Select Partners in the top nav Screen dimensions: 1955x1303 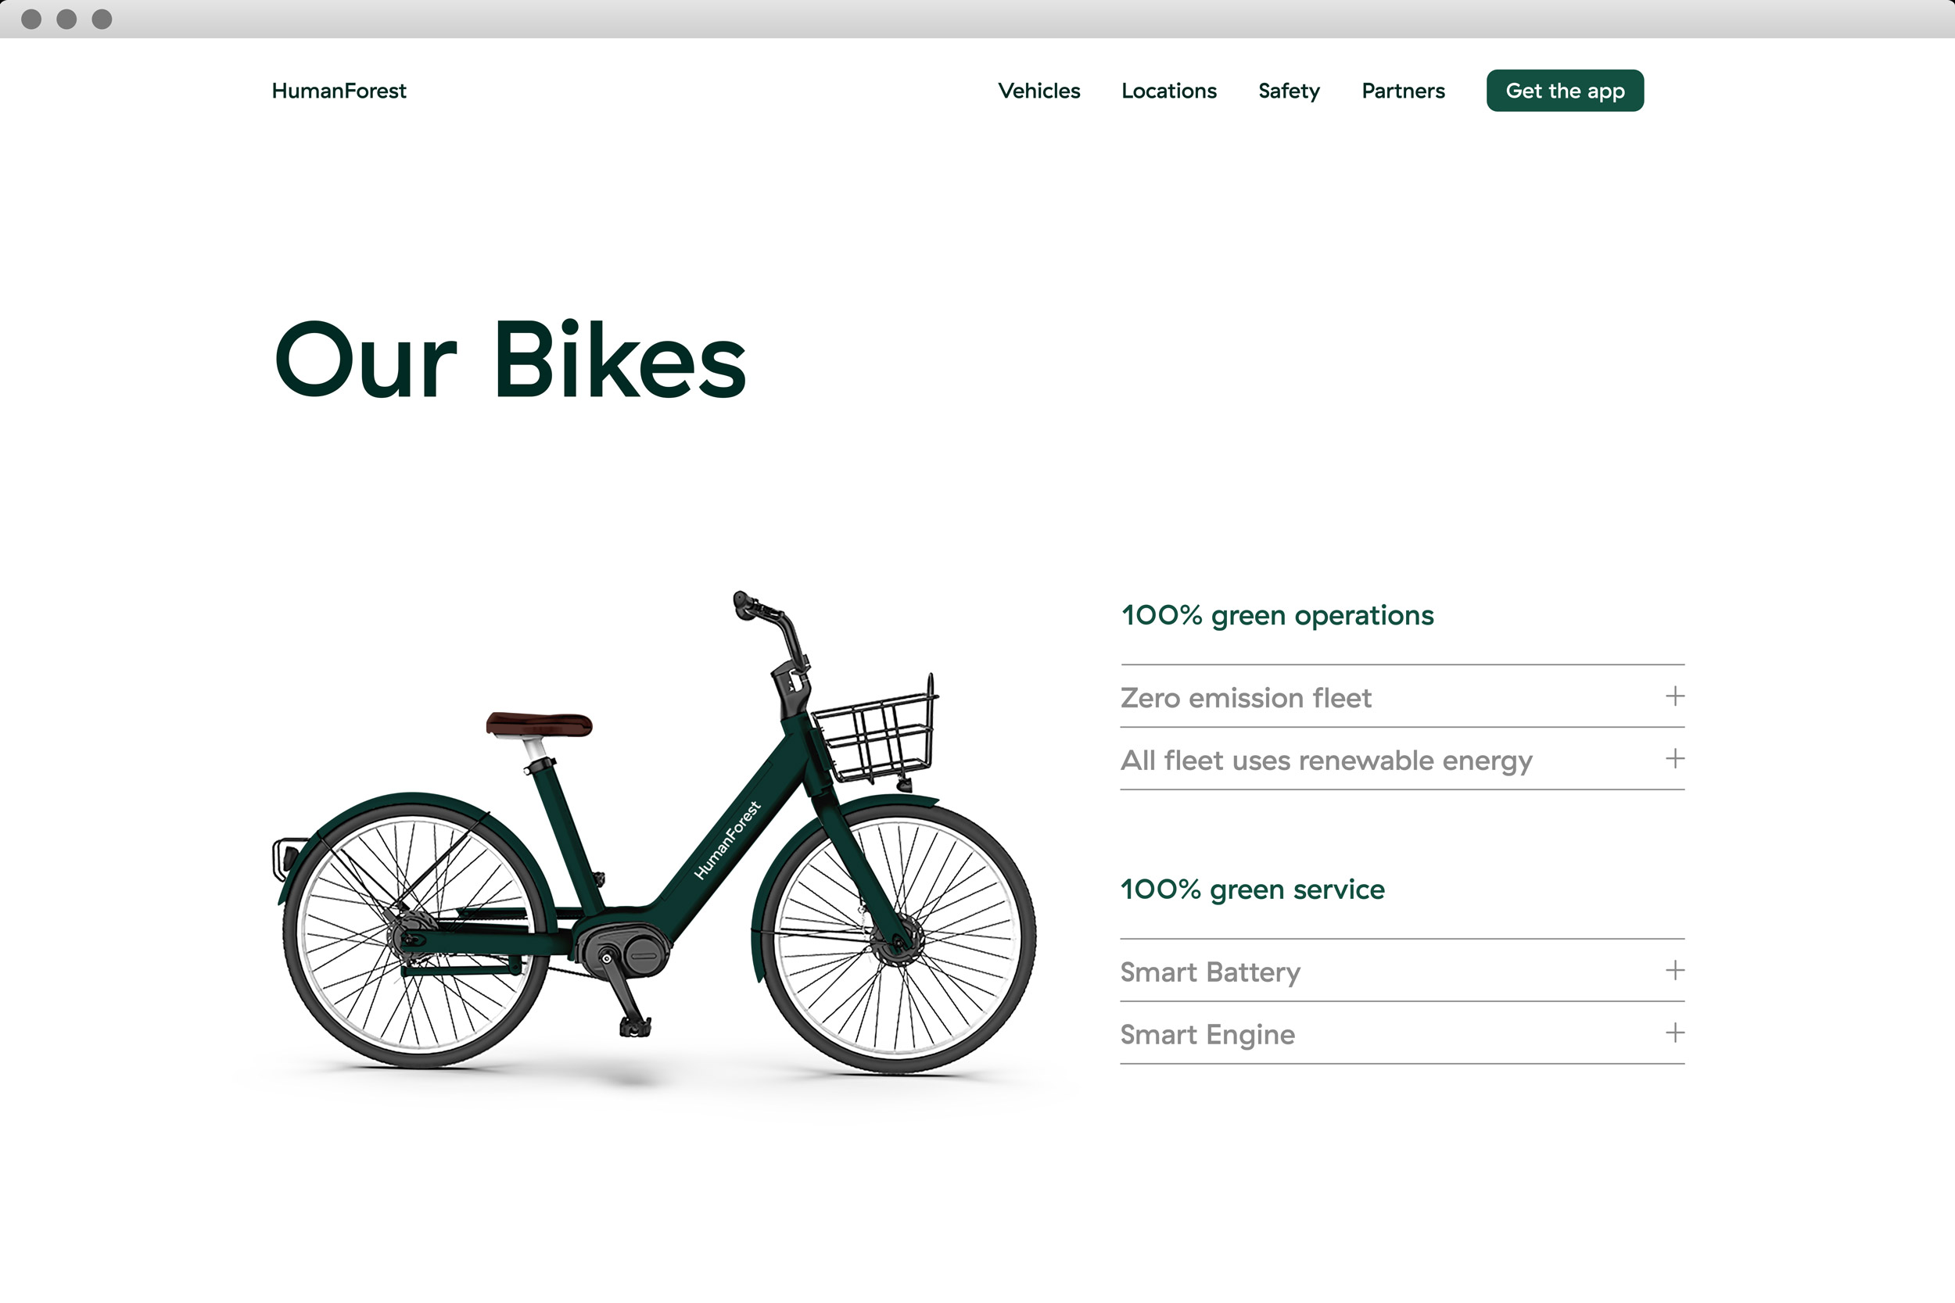point(1403,91)
